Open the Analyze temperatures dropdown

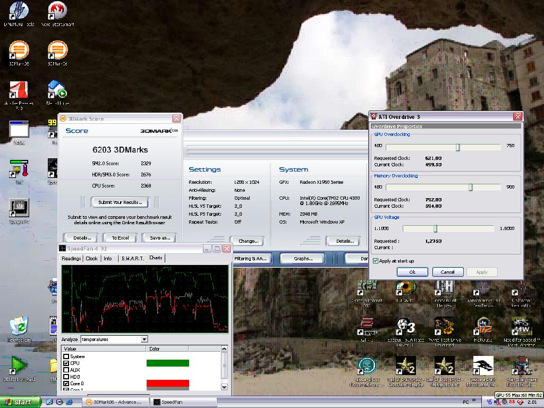click(x=144, y=339)
